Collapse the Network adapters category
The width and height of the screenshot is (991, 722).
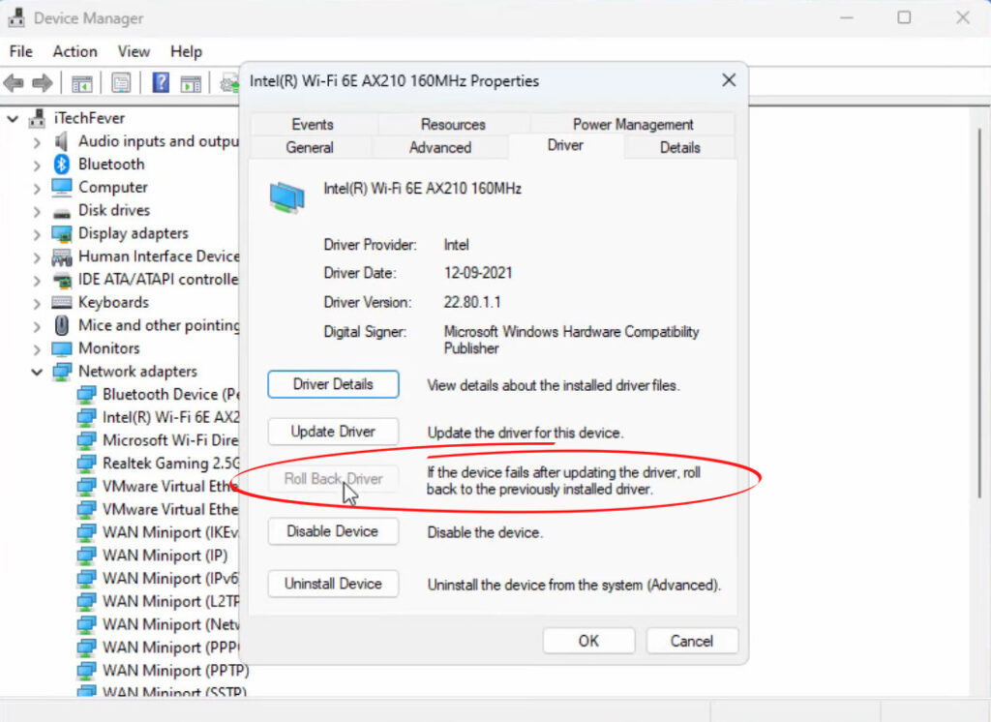[x=37, y=372]
